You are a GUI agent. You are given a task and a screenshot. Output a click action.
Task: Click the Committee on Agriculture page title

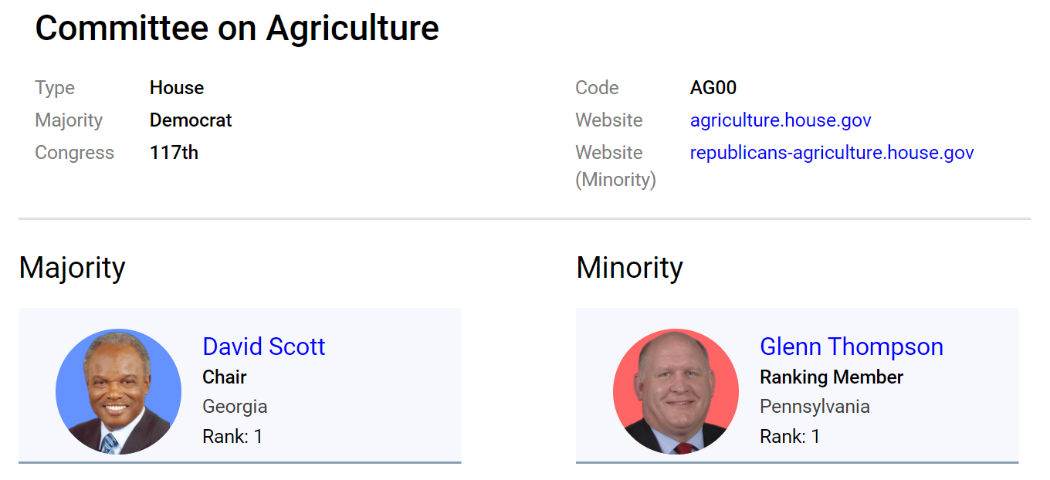coord(237,29)
